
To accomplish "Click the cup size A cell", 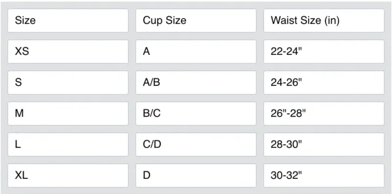I will 196,51.
